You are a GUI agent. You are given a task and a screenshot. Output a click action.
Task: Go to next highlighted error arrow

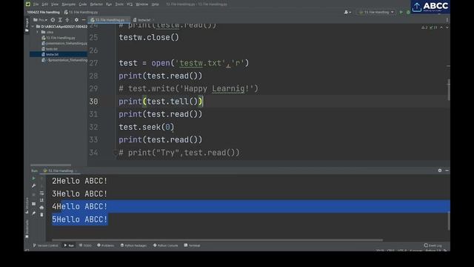(x=447, y=27)
